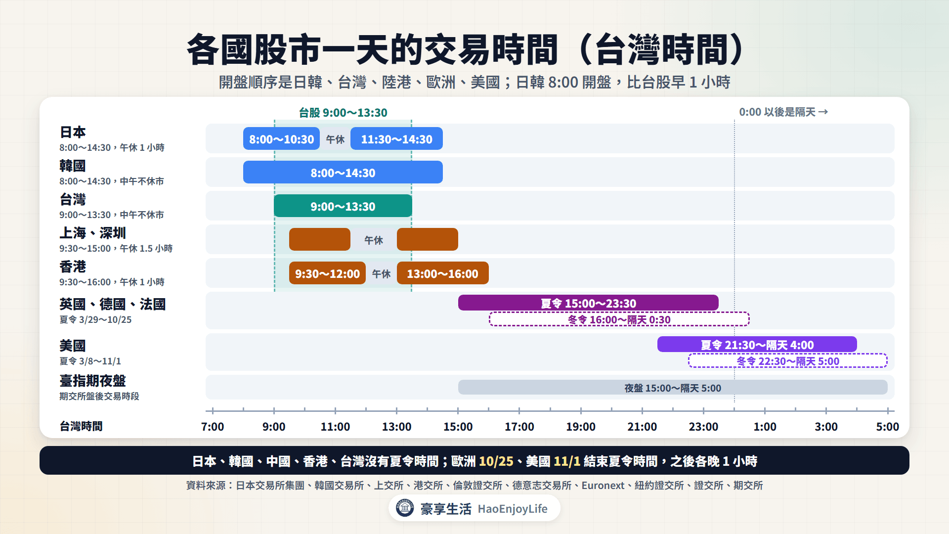Image resolution: width=949 pixels, height=534 pixels.
Task: Click the first unlabeled orange Shanghai session bar
Action: [320, 240]
